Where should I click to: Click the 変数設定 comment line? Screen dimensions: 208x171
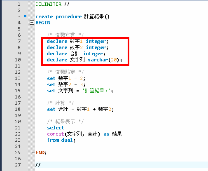point(65,72)
